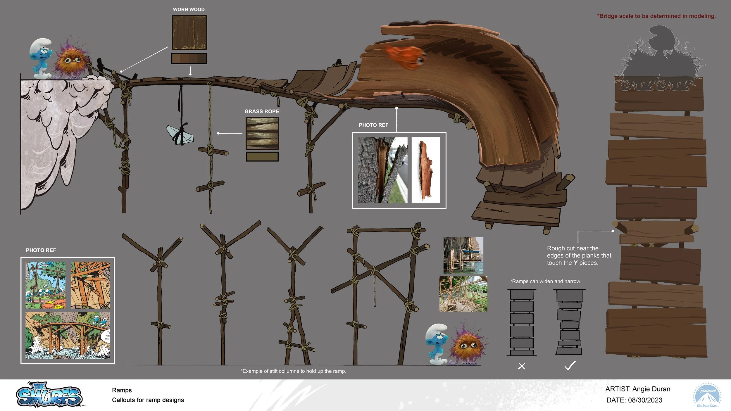This screenshot has height=411, width=731.
Task: Select the crooked gray ramp diagram
Action: coord(569,322)
